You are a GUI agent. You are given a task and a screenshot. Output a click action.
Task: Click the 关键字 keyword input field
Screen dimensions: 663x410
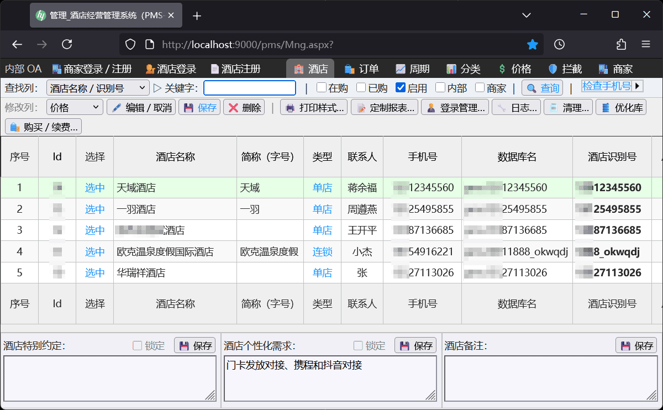pos(249,87)
